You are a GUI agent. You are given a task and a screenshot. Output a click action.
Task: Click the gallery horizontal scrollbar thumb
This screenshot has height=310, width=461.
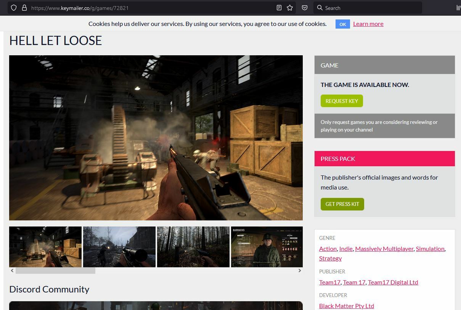[55, 270]
